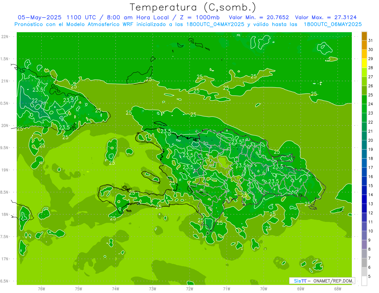This screenshot has height=293, width=379.
Task: Click 'Pronóstico con el Modelo Atmósferico WRF' text
Action: tap(75, 24)
